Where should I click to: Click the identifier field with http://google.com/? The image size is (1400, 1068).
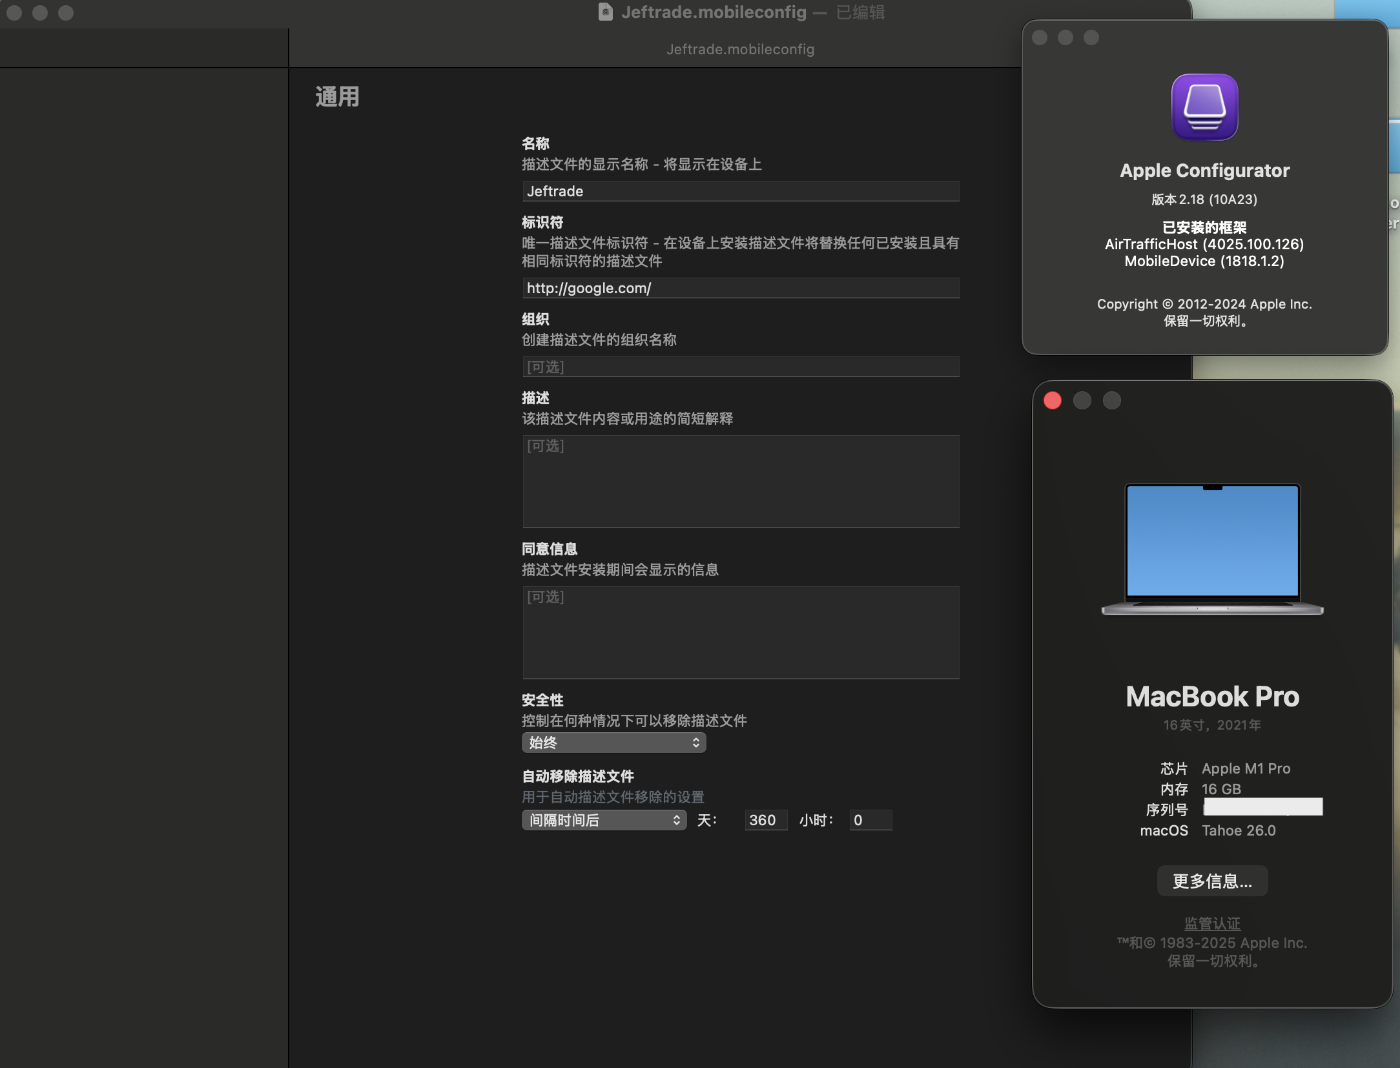pos(741,288)
